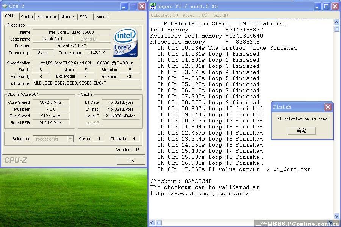Click the 'PI value output -> pi_data.txt' line
Image resolution: width=341 pixels, height=227 pixels.
pyautogui.click(x=234, y=169)
